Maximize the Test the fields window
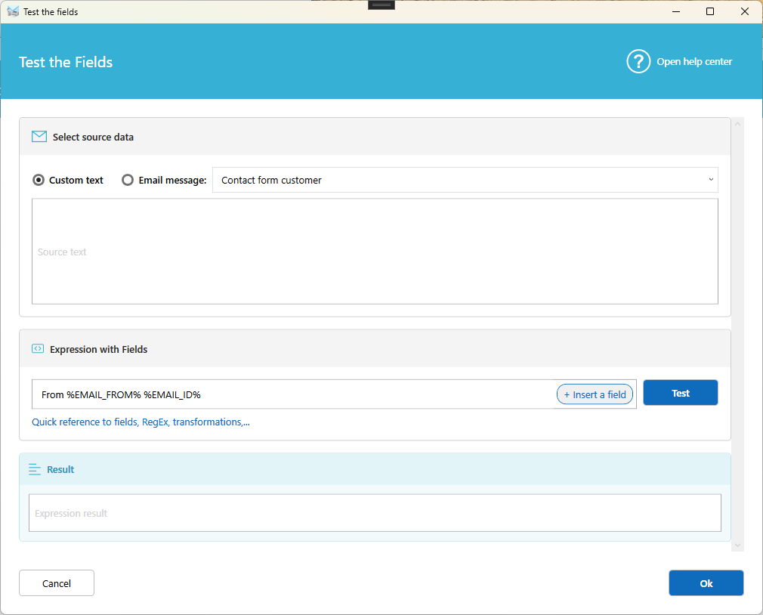The height and width of the screenshot is (615, 763). pyautogui.click(x=710, y=11)
